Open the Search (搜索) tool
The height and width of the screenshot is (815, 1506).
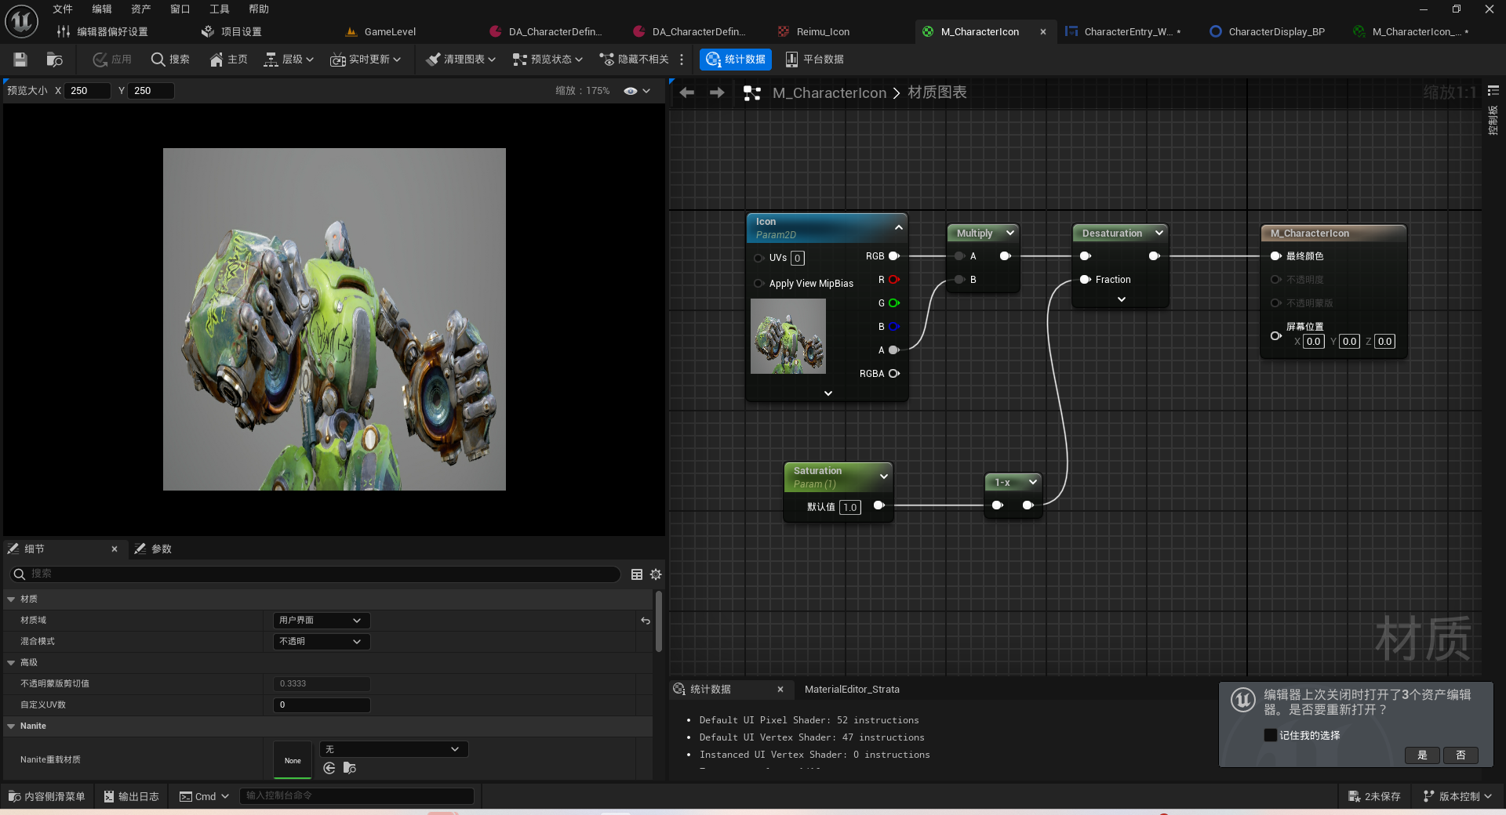(x=170, y=60)
